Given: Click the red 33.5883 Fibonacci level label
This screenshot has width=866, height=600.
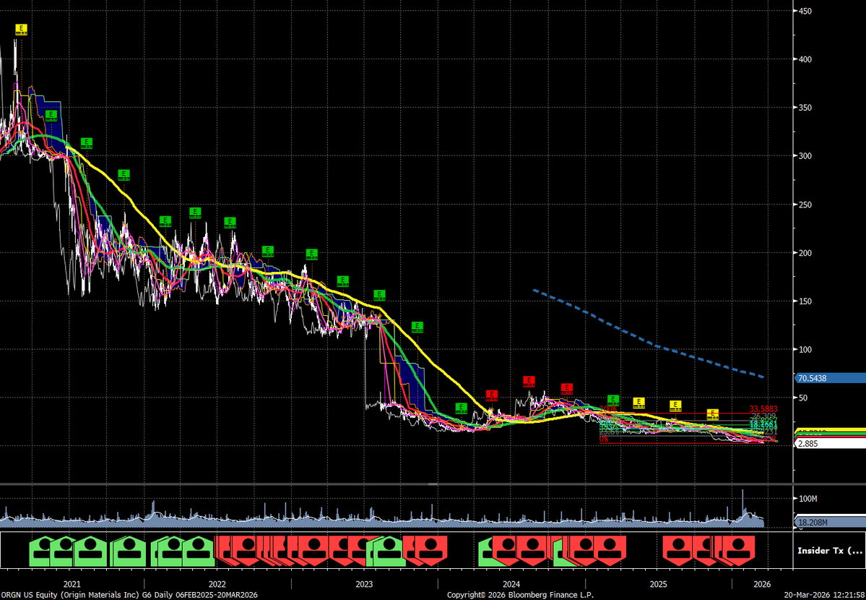Looking at the screenshot, I should tap(763, 409).
